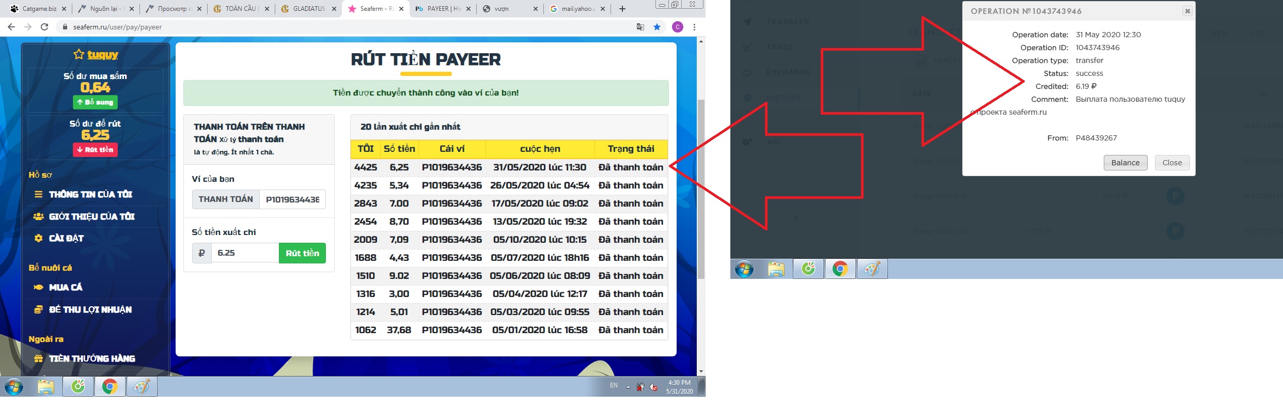
Task: Open THÔNG TIN CỦA TÔI menu item
Action: (x=90, y=194)
